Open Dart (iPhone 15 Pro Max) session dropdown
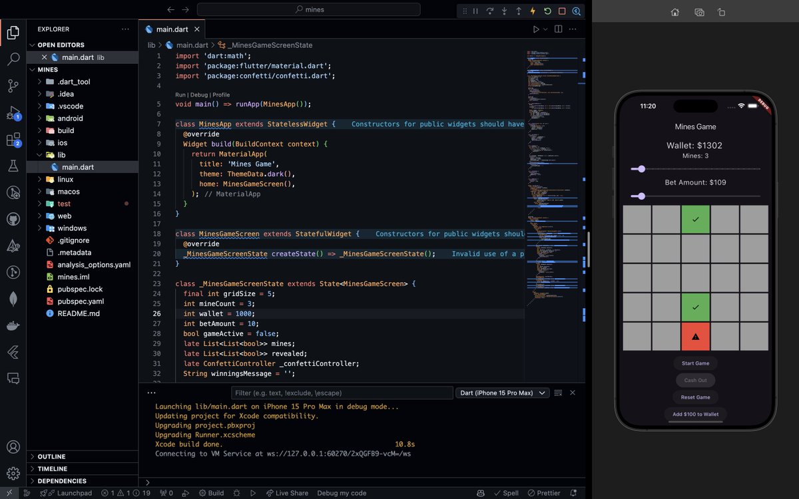Viewport: 799px width, 499px height. tap(503, 393)
